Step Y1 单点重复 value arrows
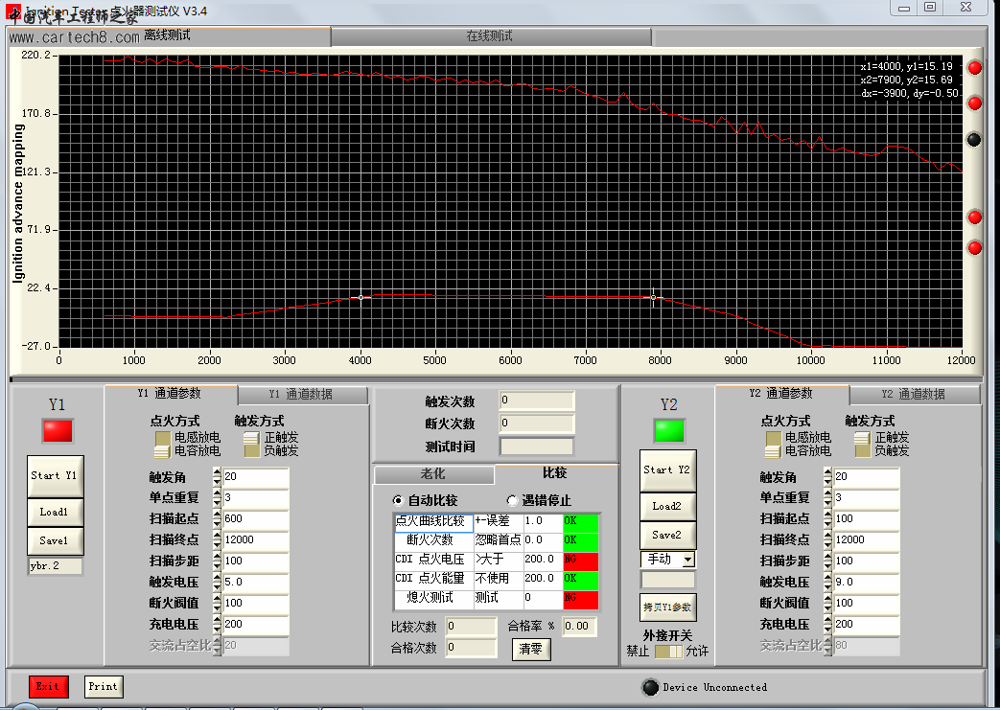Screen dimensions: 1000x710 (217, 497)
